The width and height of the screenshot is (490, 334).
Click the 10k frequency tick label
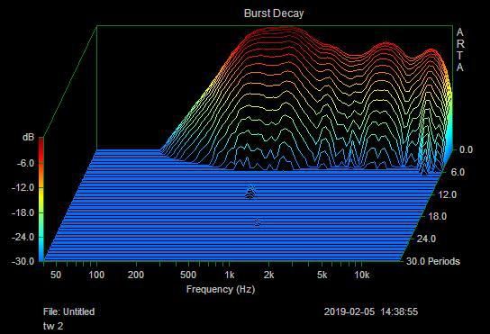coord(361,275)
